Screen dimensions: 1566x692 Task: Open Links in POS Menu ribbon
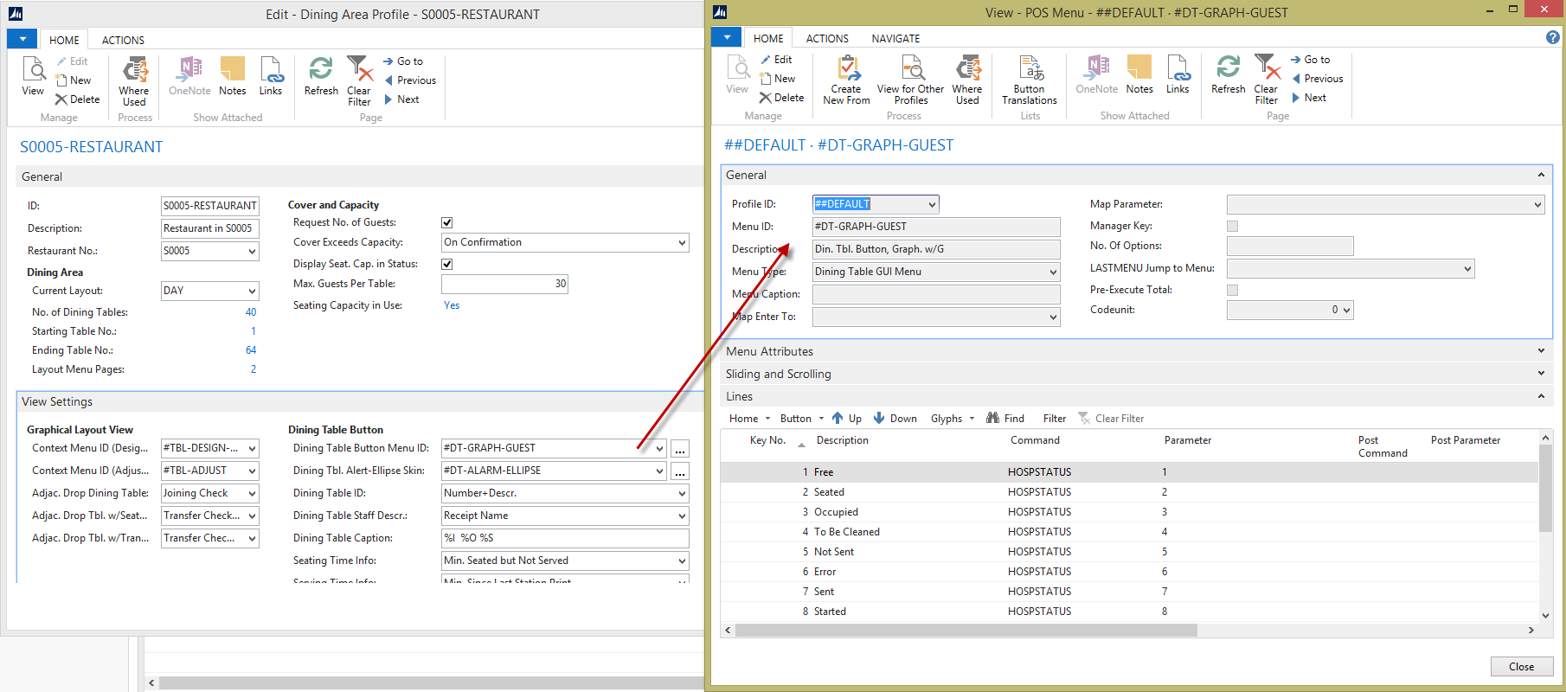tap(1178, 74)
